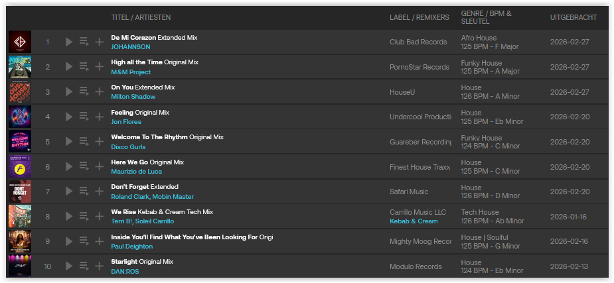This screenshot has height=283, width=614.
Task: Add Starlight to a playlist
Action: click(x=100, y=267)
